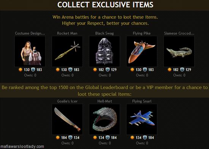Click attack star icon under Costume Designer

(x=21, y=70)
